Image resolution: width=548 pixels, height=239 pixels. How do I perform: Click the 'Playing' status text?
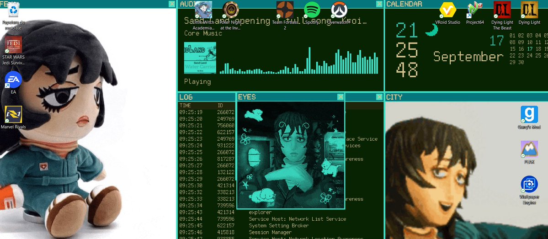click(x=197, y=82)
